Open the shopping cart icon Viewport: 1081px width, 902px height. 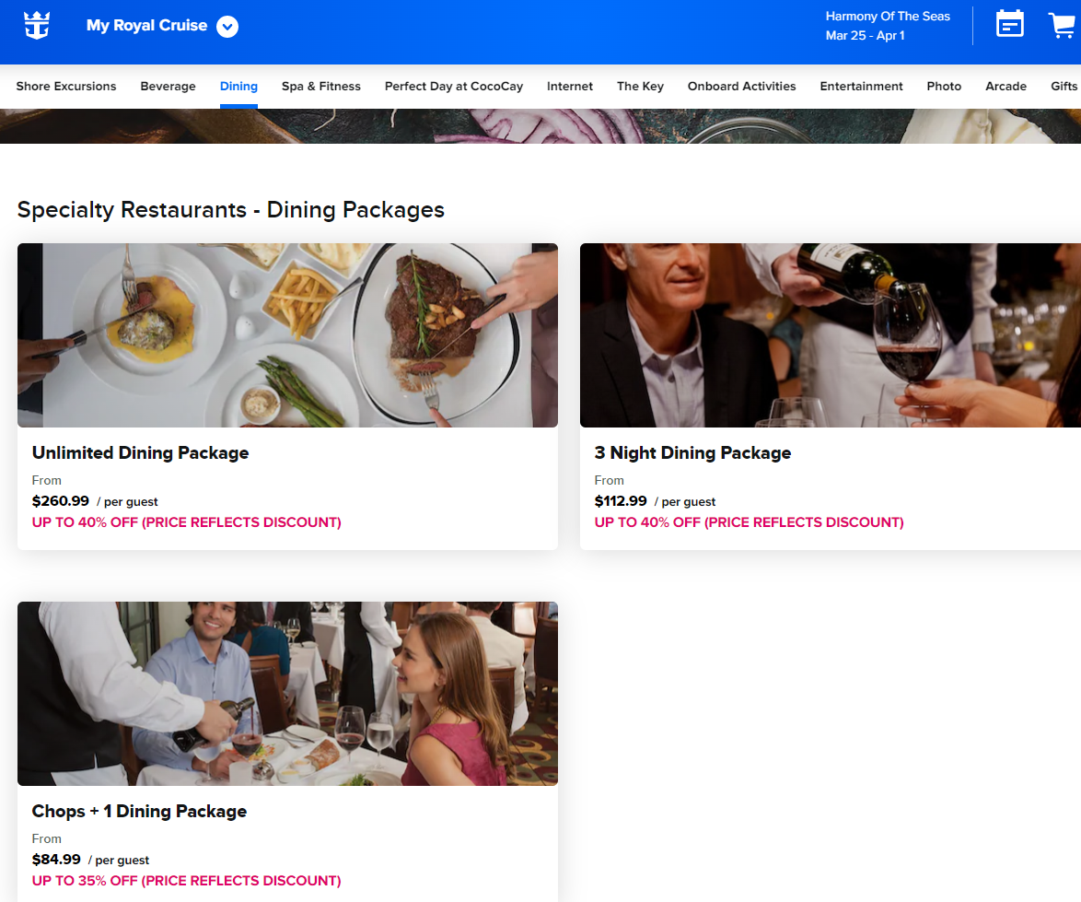click(1063, 25)
